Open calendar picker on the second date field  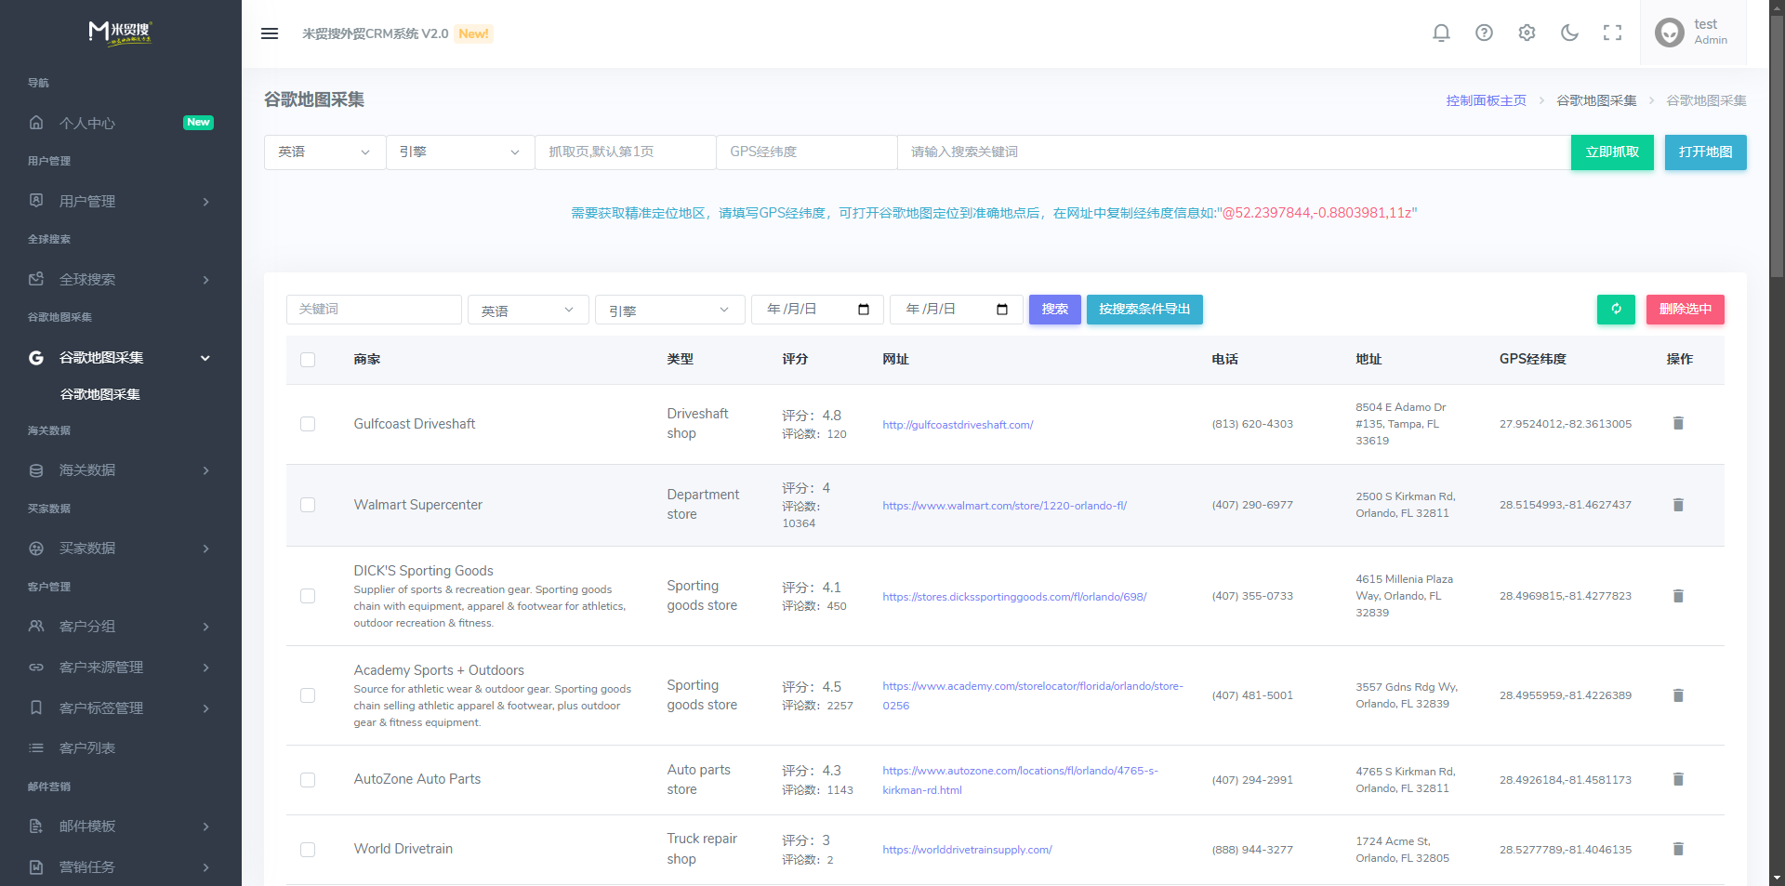(1002, 310)
